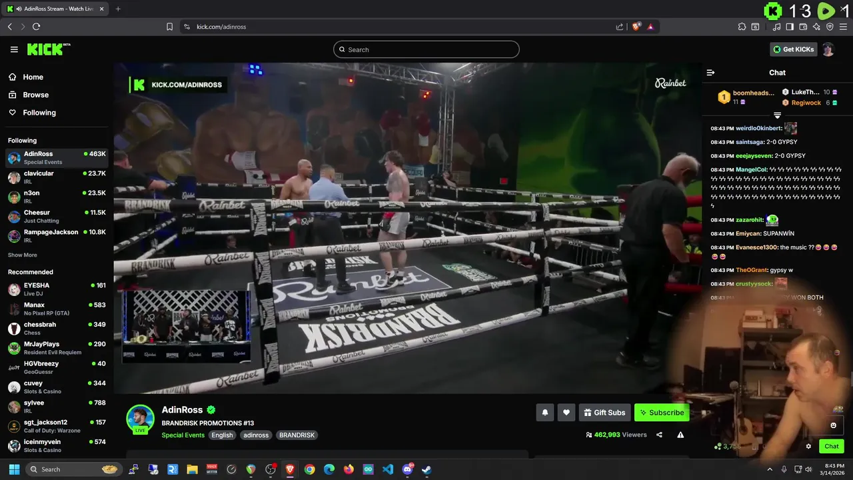Click the green Subscribe button
This screenshot has height=480, width=853.
coord(662,413)
